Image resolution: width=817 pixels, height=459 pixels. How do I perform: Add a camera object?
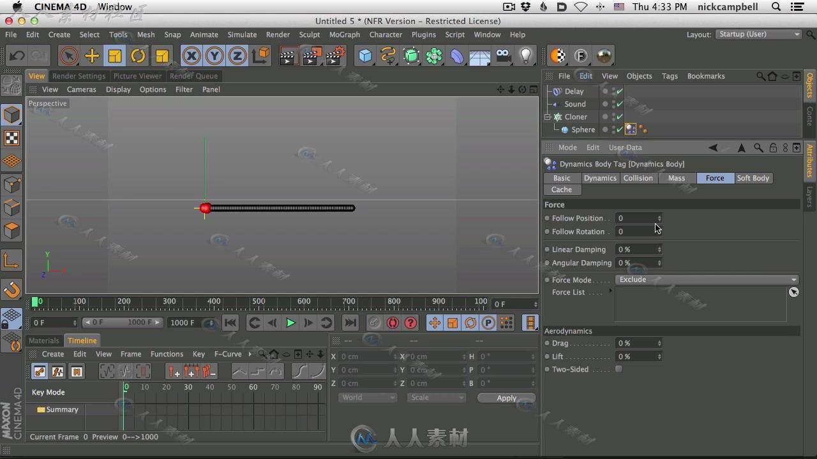click(x=503, y=56)
